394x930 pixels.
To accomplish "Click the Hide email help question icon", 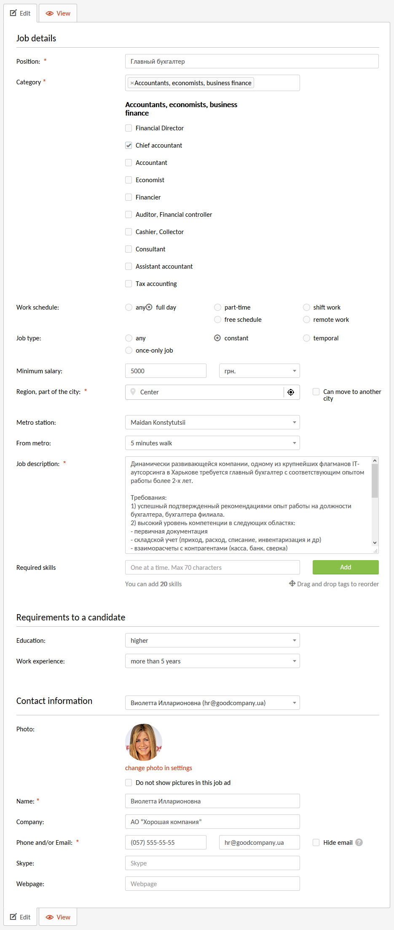I will 359,842.
